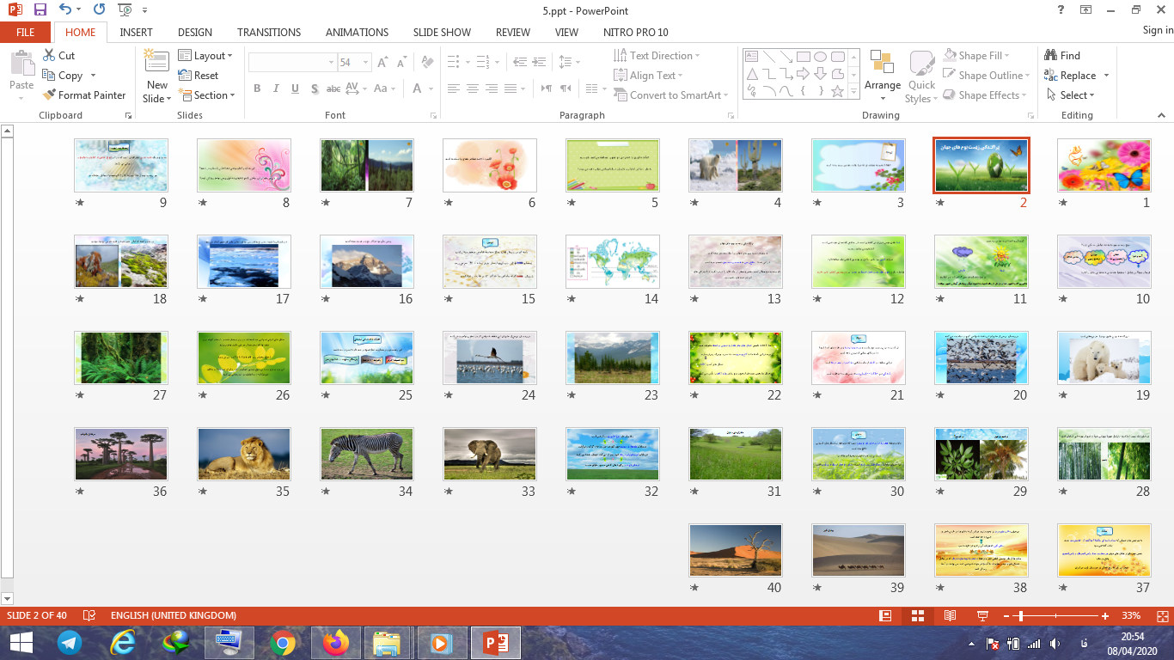Switch to Reading View in status bar
This screenshot has height=660, width=1174.
[950, 616]
